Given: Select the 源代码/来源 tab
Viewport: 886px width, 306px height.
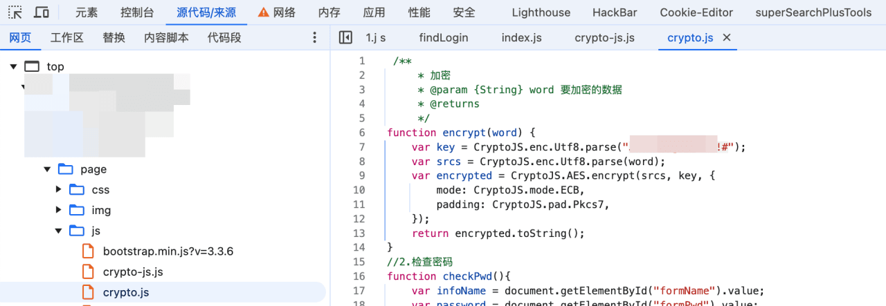Looking at the screenshot, I should [x=206, y=12].
